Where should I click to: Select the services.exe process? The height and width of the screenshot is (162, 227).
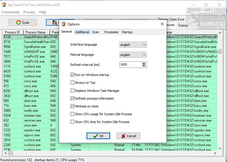coord(33,120)
